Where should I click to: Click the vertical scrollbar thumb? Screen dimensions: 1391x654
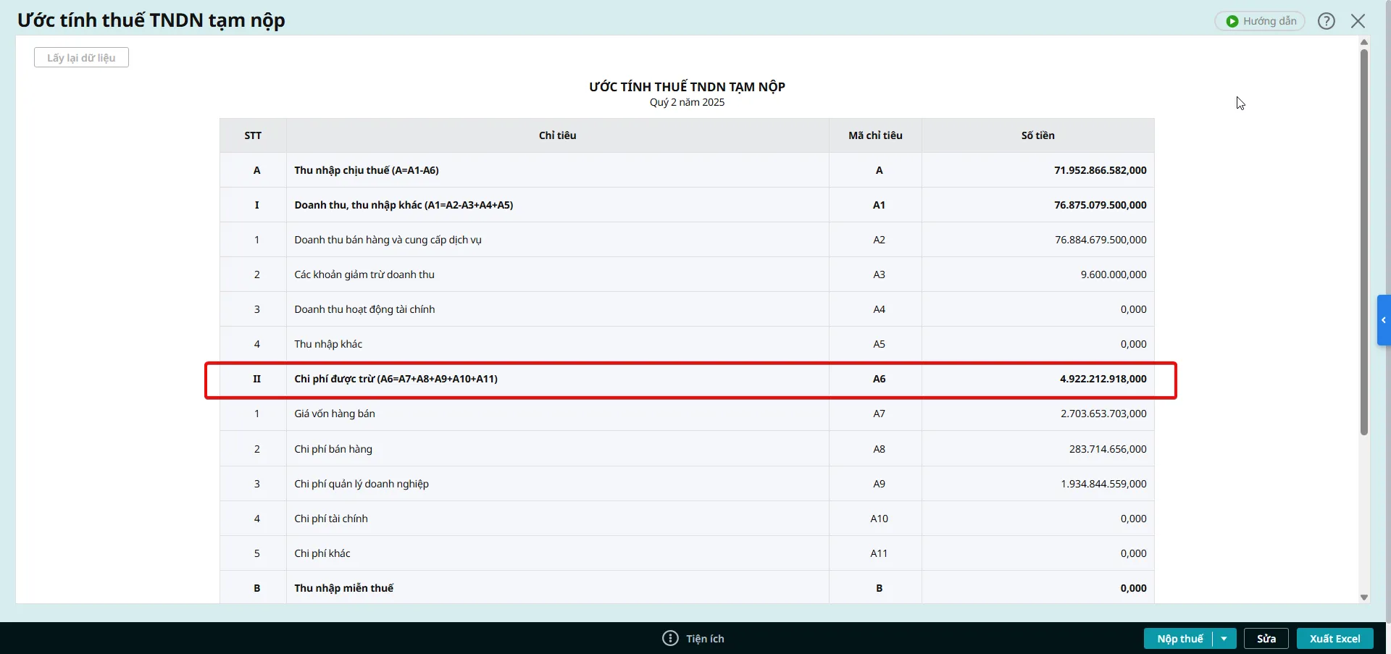tap(1364, 242)
